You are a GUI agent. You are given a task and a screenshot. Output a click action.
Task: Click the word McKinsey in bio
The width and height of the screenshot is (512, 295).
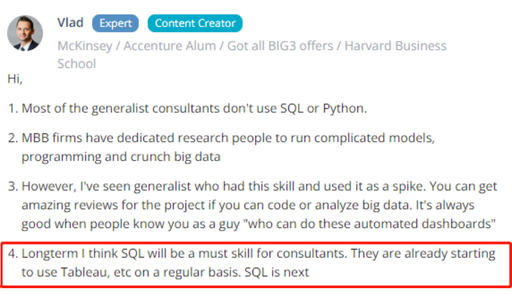pos(85,46)
